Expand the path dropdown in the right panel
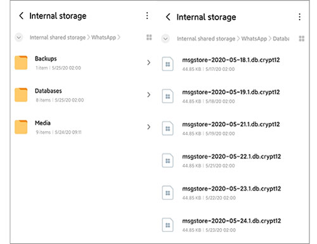The image size is (317, 244). 165,39
